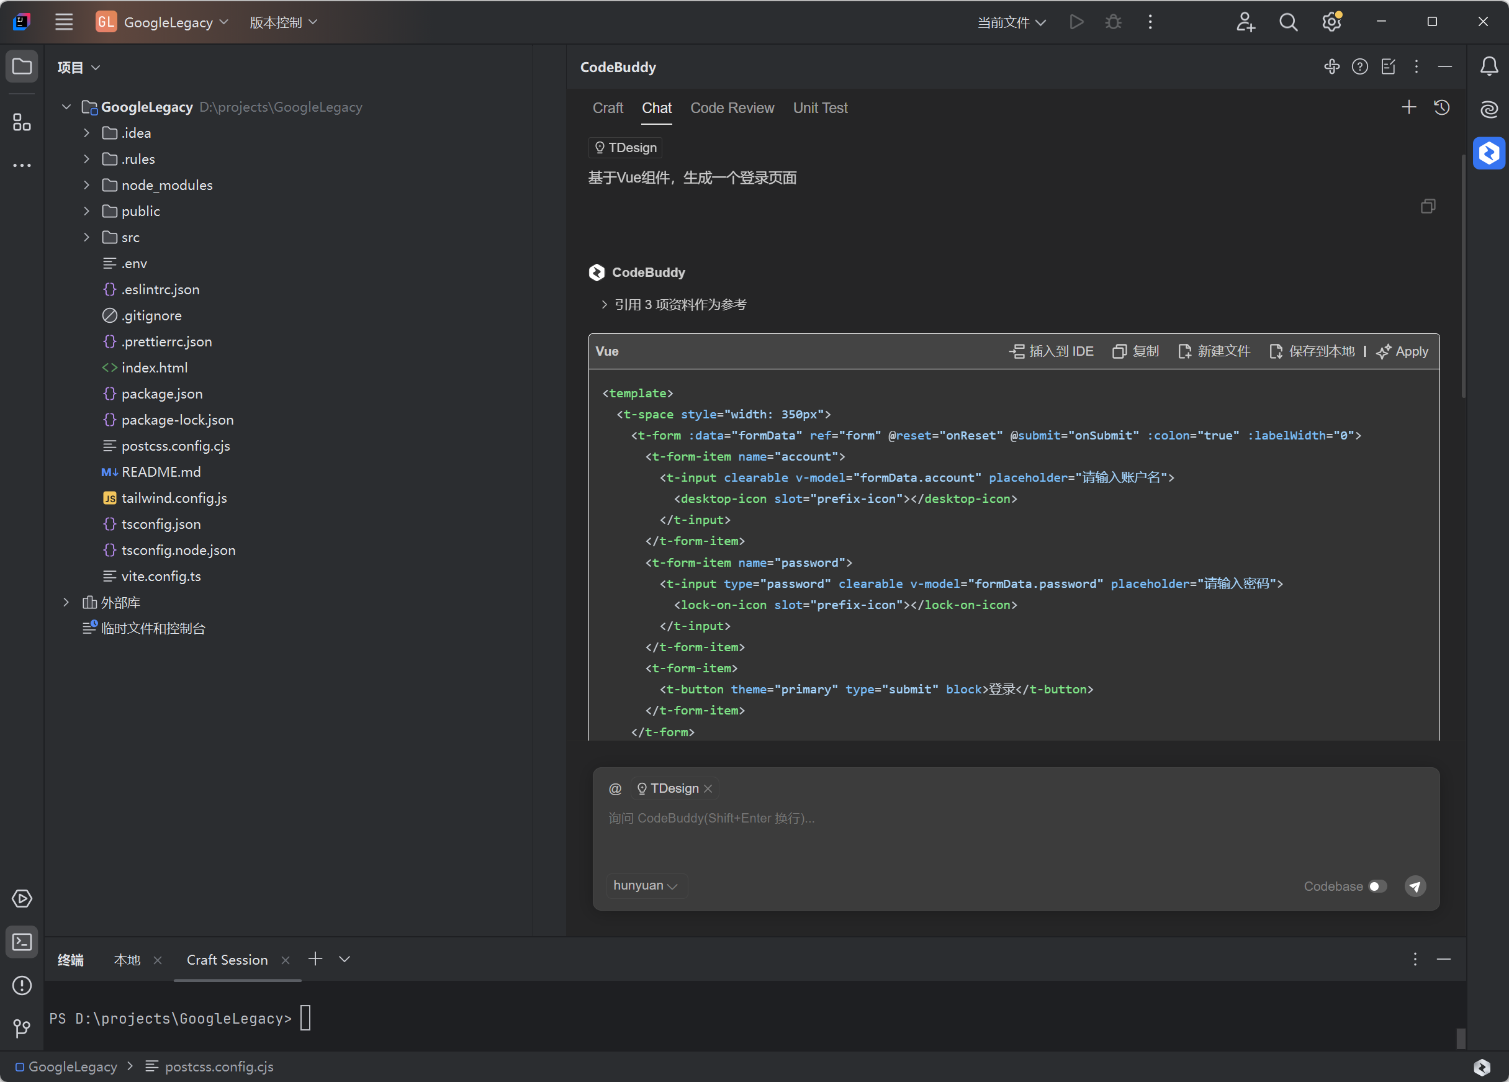Open the hunyuan model dropdown
This screenshot has height=1082, width=1509.
pyautogui.click(x=645, y=886)
